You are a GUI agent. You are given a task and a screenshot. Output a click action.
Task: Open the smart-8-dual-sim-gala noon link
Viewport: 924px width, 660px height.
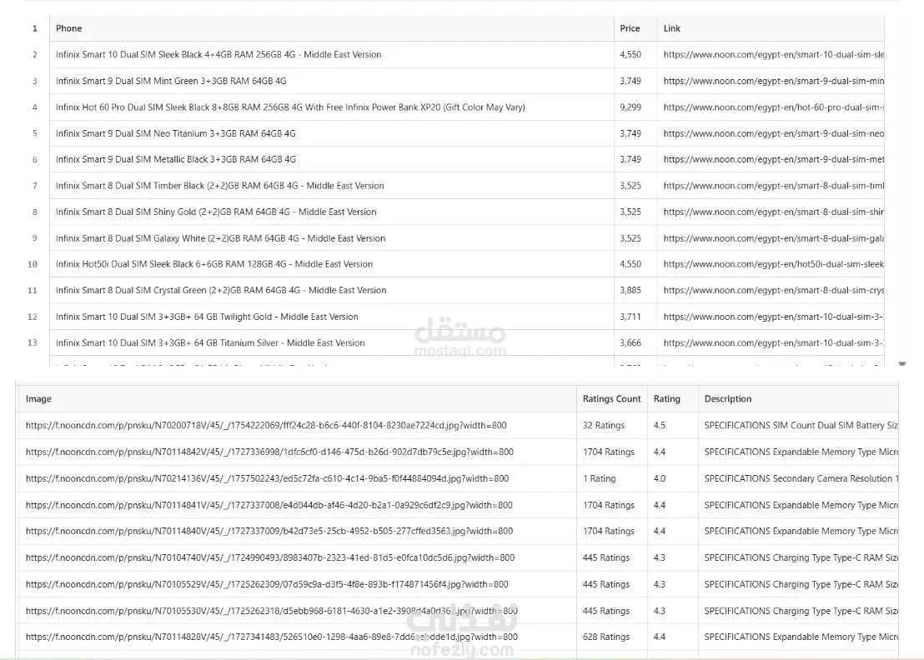[x=773, y=237]
